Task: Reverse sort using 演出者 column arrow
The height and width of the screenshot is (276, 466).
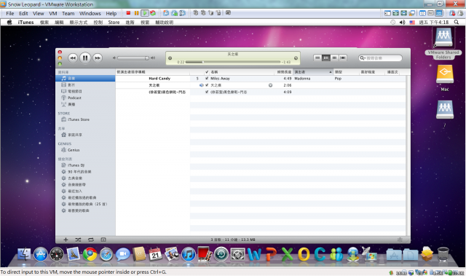Action: point(330,72)
